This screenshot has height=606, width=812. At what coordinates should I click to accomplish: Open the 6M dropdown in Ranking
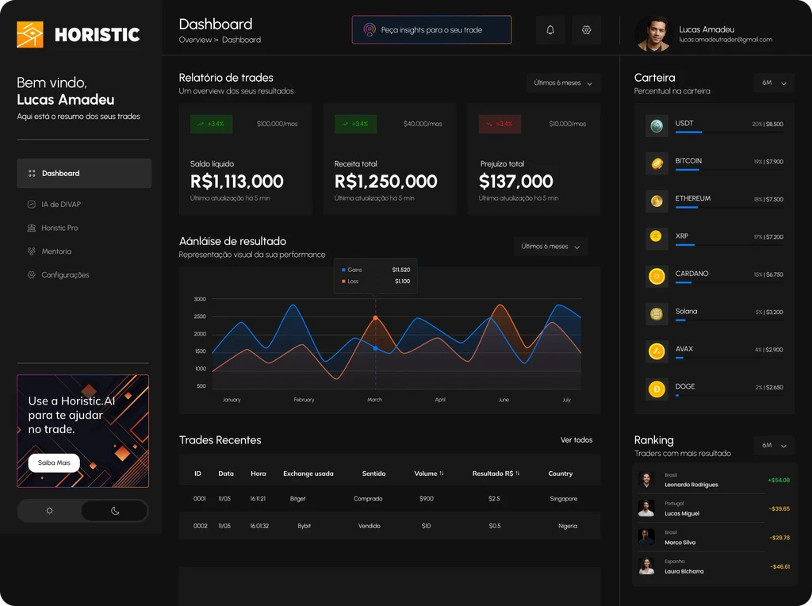(x=773, y=446)
